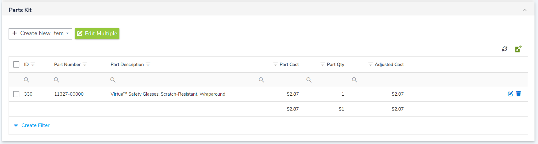Screen dimensions: 538x144
Task: Export the parts table to Excel
Action: click(518, 49)
